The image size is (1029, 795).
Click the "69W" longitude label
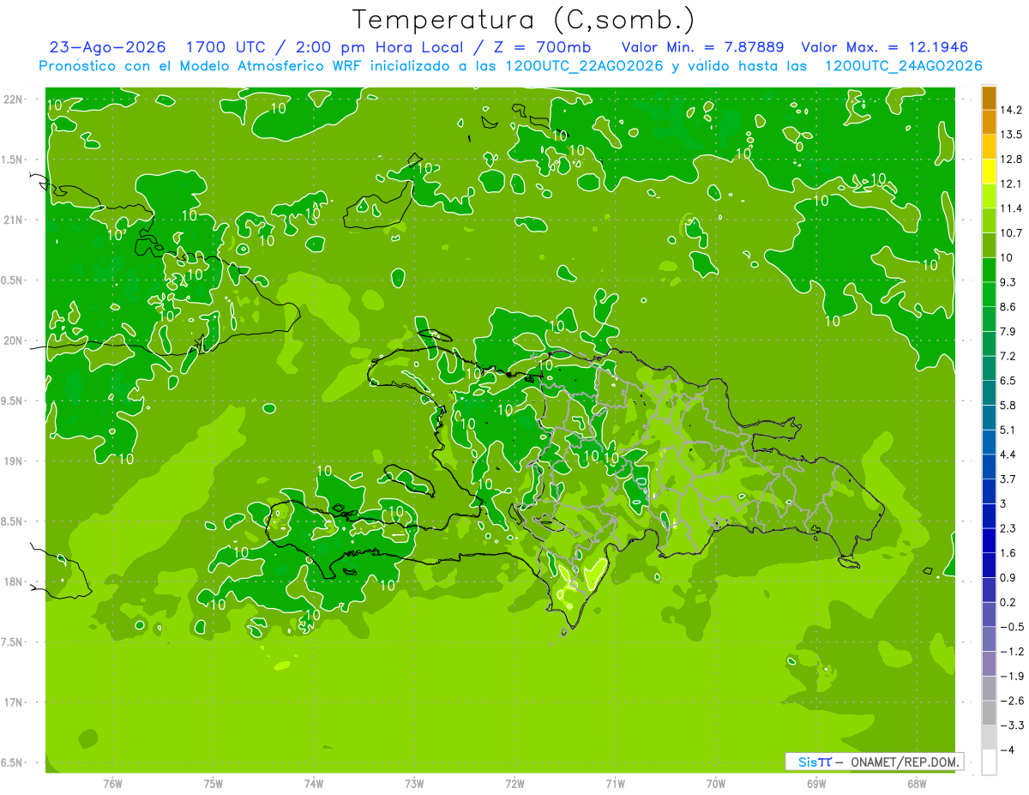coord(816,784)
